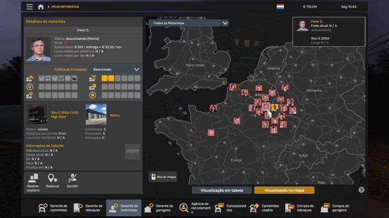Click Peter S. driver portrait in details panel
Screen dimensions: 389x218
point(38,49)
